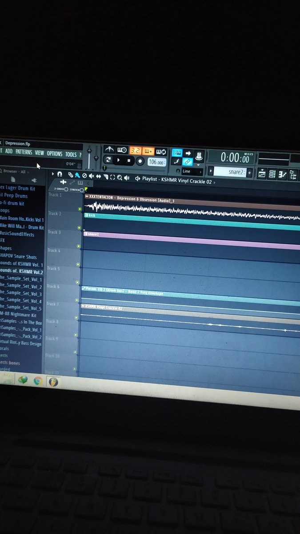Click the note/brush icon below keyboard icon
This screenshot has height=534, width=300.
tap(176, 162)
